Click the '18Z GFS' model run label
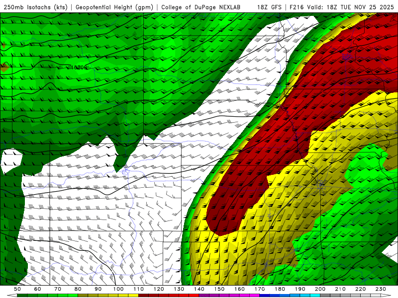 269,7
